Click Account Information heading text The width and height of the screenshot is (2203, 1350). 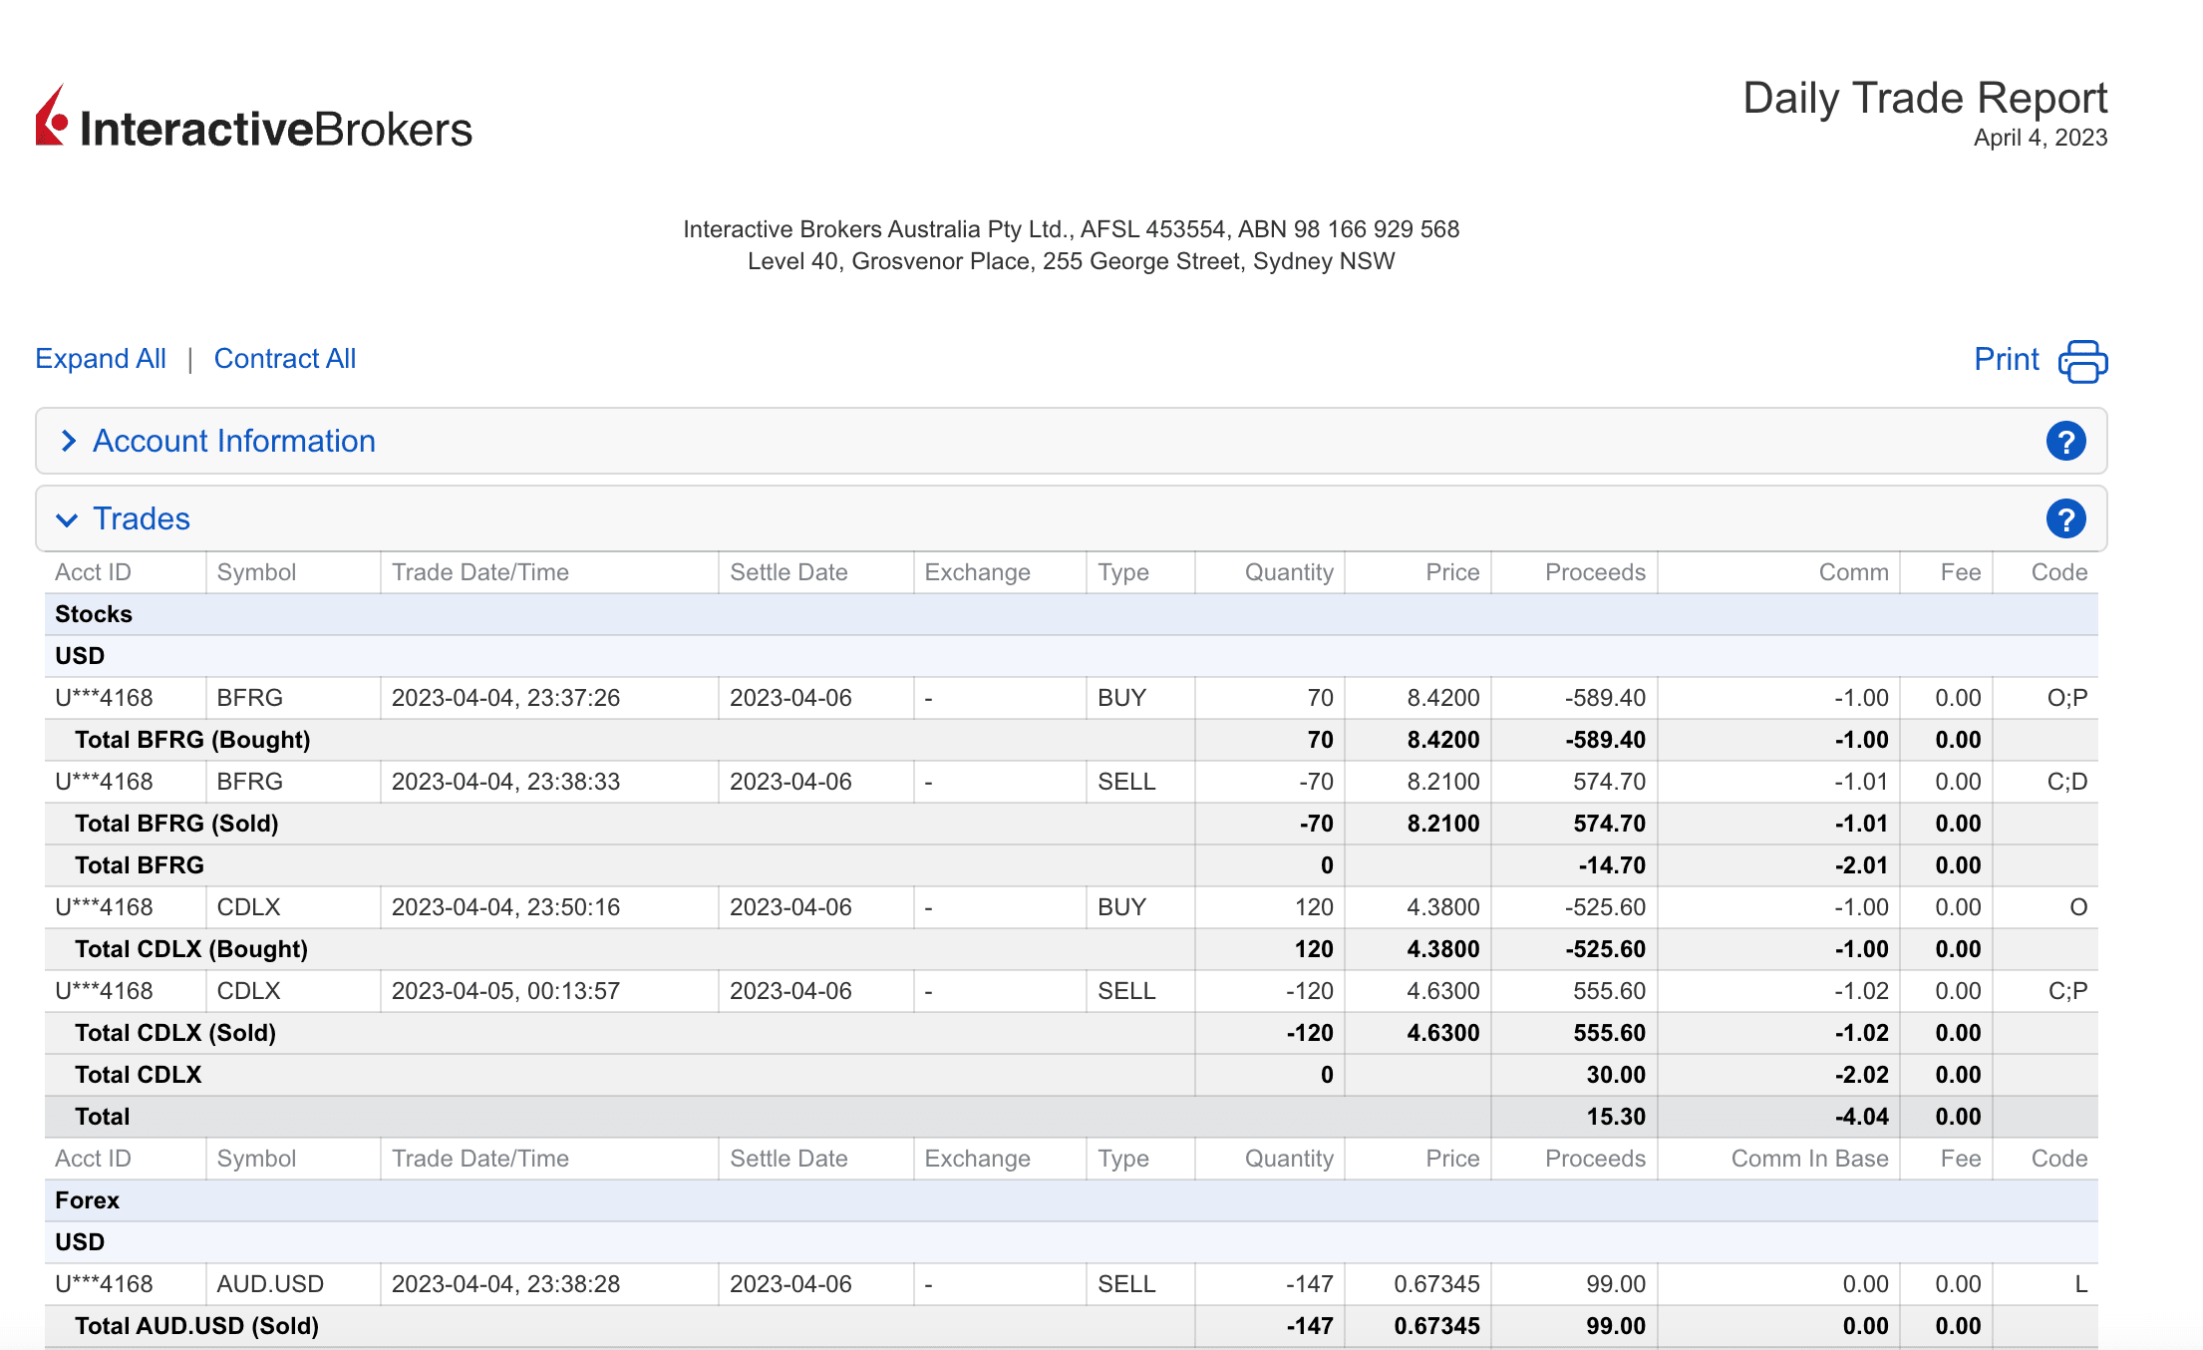[x=233, y=441]
